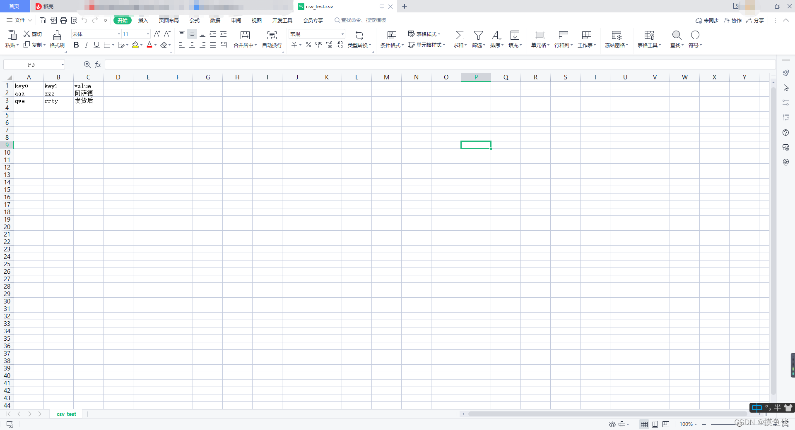Open the Cell Style (单元格样式) dropdown
Screen dimensions: 795x430
(426, 45)
